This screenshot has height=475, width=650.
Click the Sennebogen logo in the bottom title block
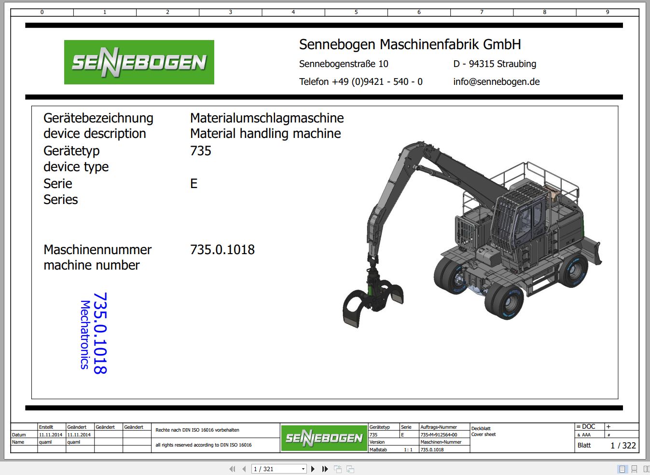324,438
